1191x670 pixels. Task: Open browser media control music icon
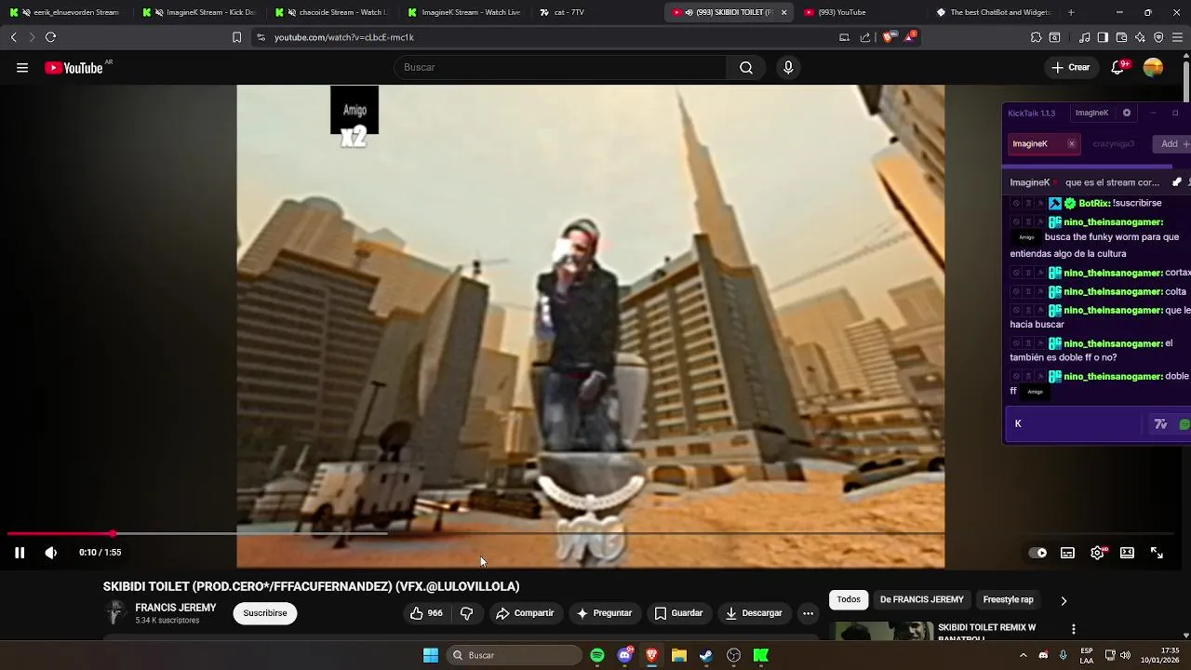1084,37
